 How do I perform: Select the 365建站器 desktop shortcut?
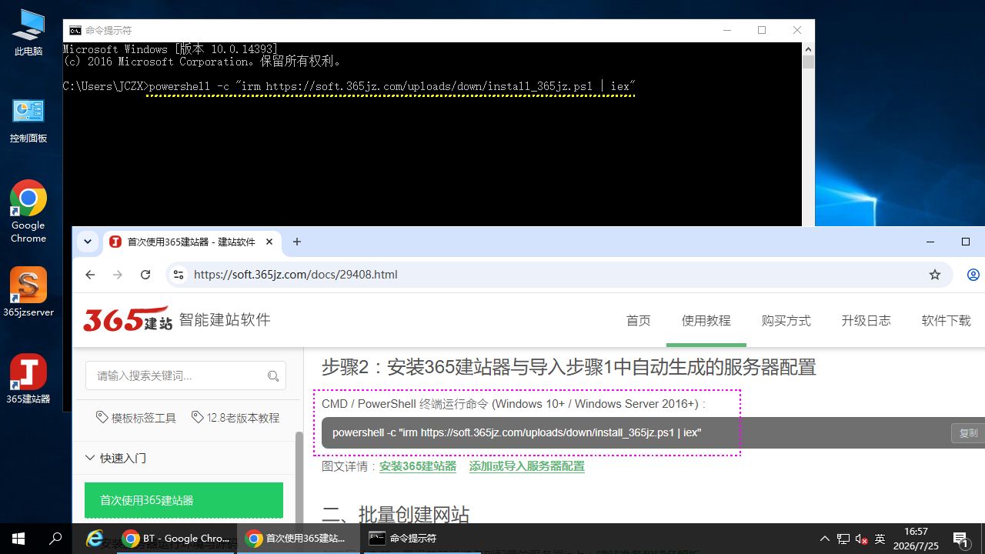(28, 379)
